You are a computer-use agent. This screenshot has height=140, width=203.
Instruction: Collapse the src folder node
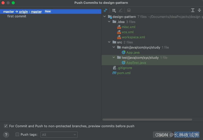(x=109, y=42)
